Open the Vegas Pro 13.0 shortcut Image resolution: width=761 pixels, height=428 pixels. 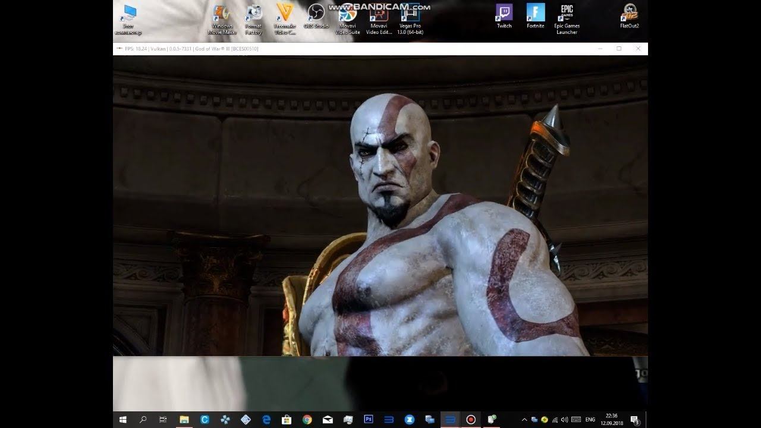(x=410, y=19)
